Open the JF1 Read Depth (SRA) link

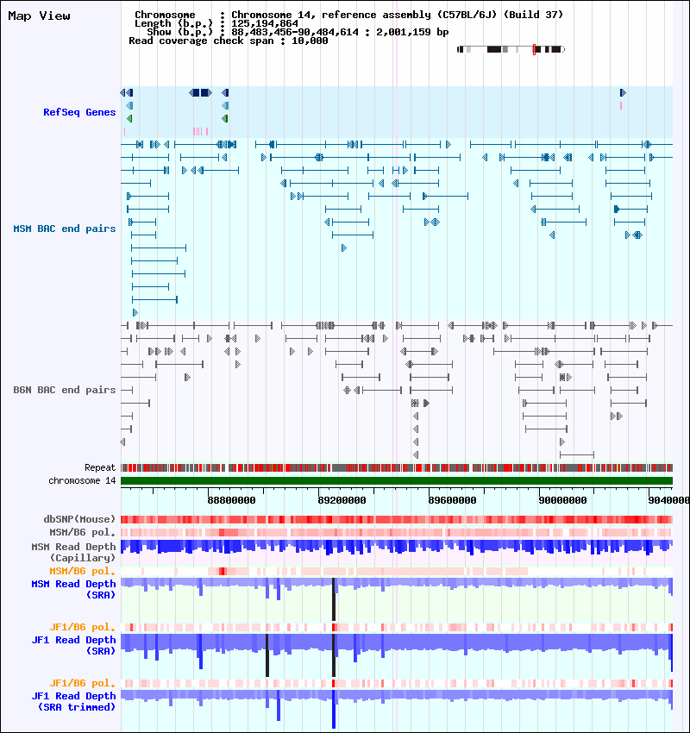[x=73, y=646]
